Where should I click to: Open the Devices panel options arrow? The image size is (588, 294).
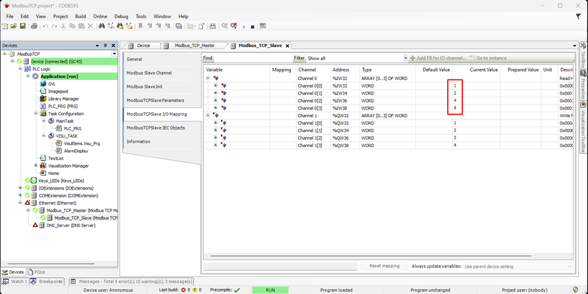pyautogui.click(x=98, y=46)
